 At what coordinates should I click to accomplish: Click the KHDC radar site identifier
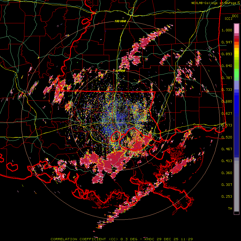coord(150,239)
